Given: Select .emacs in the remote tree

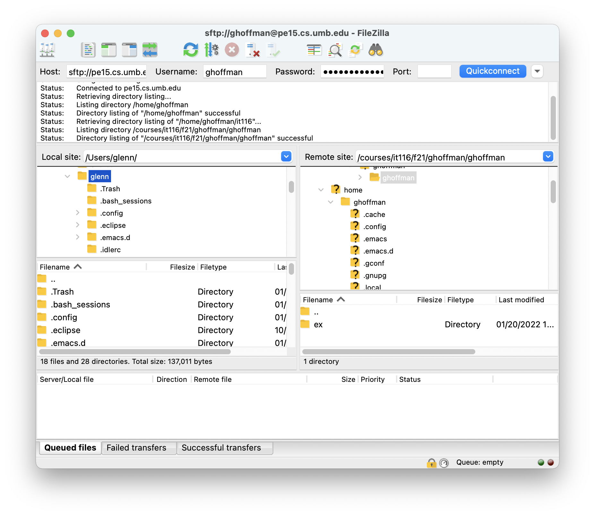Looking at the screenshot, I should 375,239.
